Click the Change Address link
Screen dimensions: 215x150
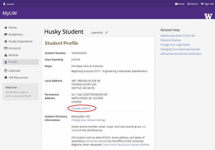tap(81, 108)
